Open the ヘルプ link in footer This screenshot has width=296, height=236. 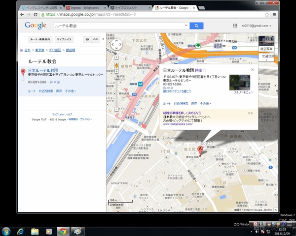click(x=69, y=115)
